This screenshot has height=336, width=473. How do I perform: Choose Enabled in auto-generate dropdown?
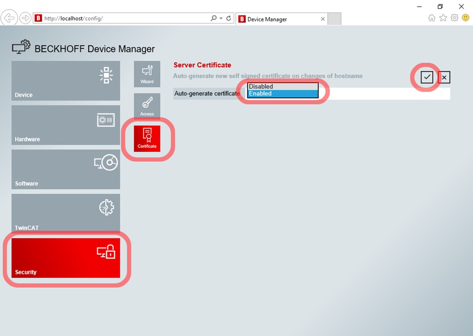tap(283, 94)
